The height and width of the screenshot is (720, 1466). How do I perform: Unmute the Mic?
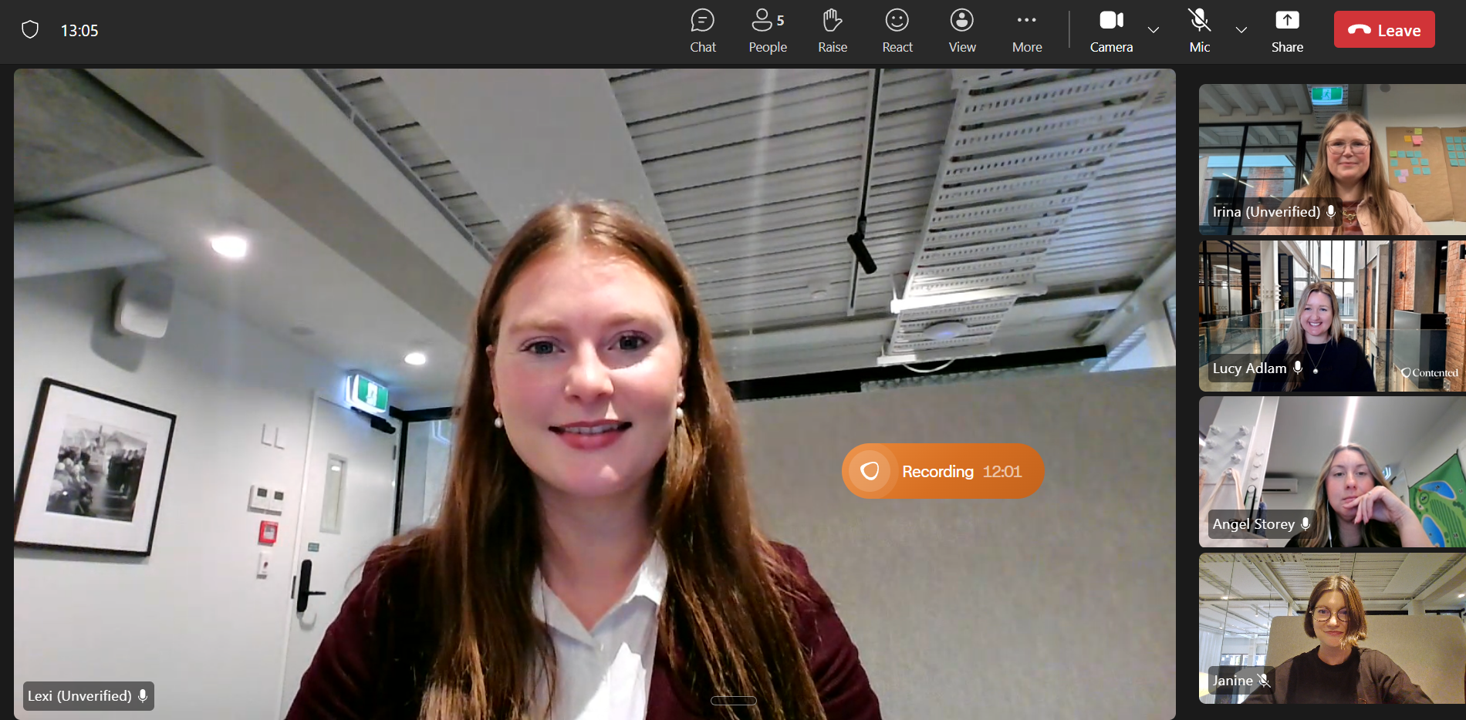(x=1200, y=31)
